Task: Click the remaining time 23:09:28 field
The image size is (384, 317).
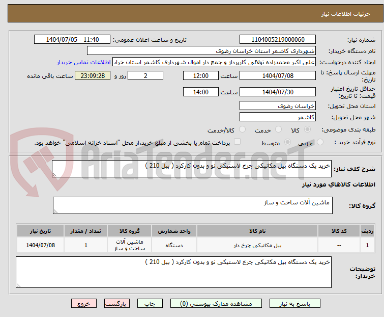Action: pyautogui.click(x=93, y=75)
